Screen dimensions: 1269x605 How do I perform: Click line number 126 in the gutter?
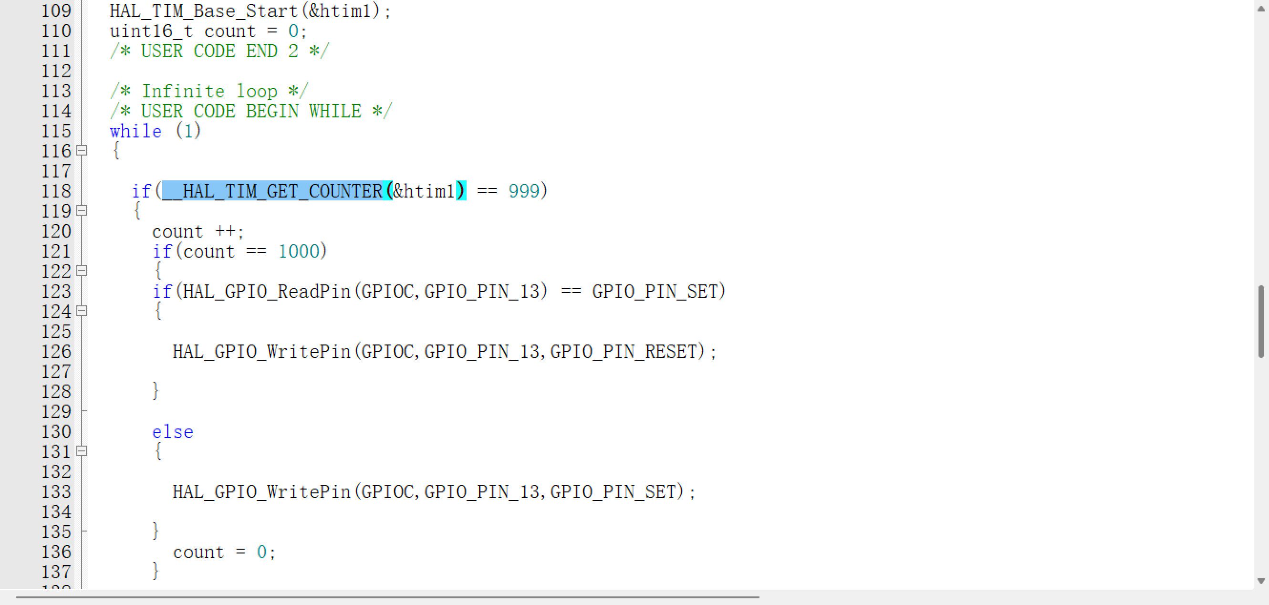tap(56, 351)
